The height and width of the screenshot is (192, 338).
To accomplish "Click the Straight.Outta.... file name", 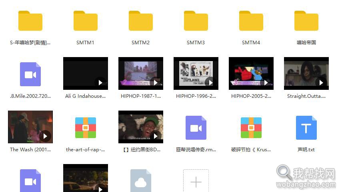I will pos(306,96).
